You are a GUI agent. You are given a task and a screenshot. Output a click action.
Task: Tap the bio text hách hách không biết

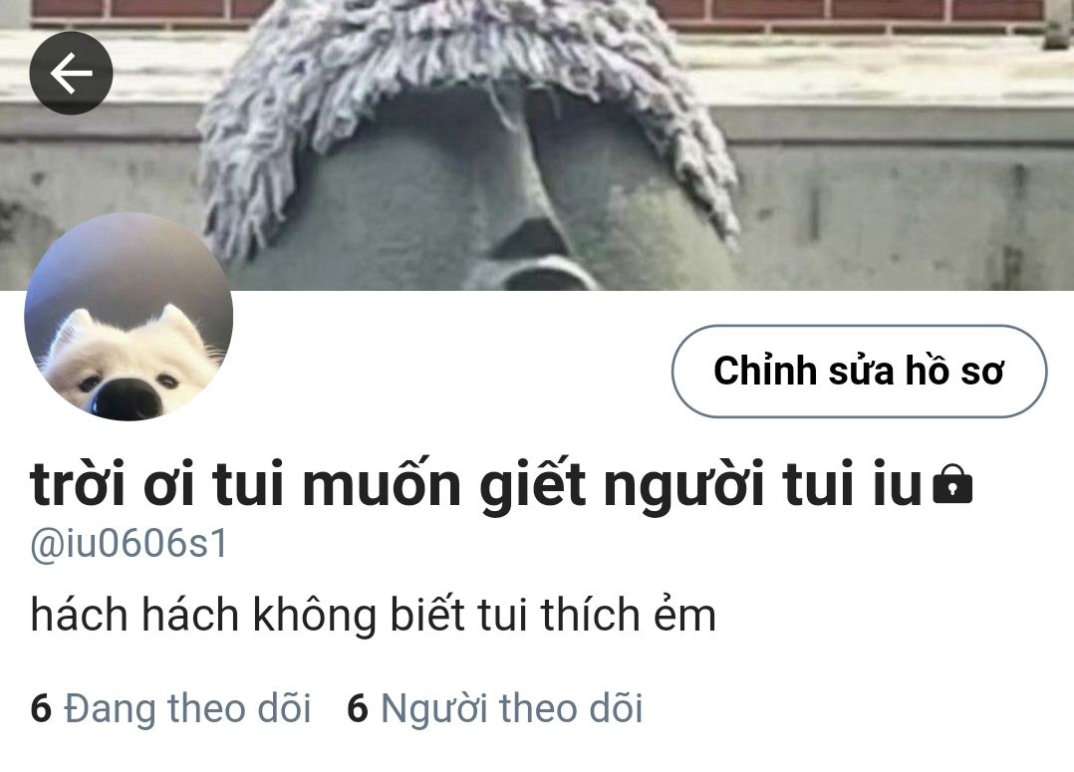pos(374,615)
